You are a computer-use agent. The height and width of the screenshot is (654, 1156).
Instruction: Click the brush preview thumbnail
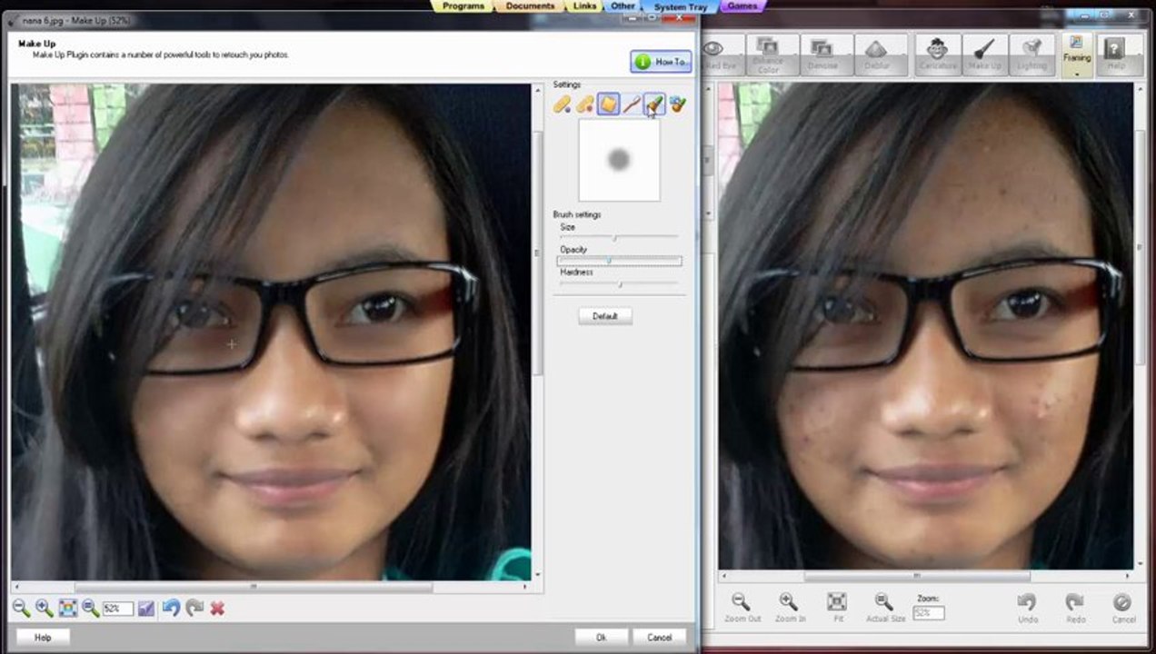619,160
